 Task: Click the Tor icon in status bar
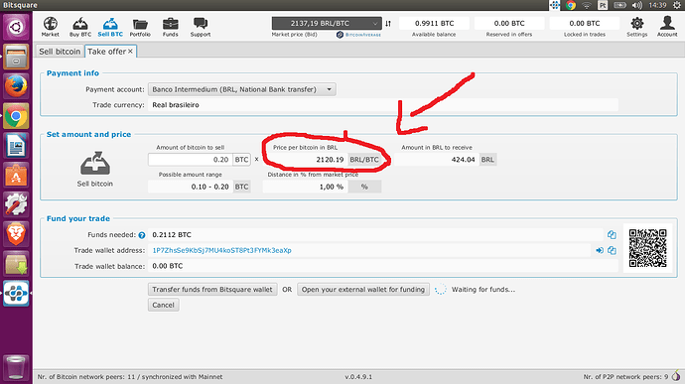(676, 376)
